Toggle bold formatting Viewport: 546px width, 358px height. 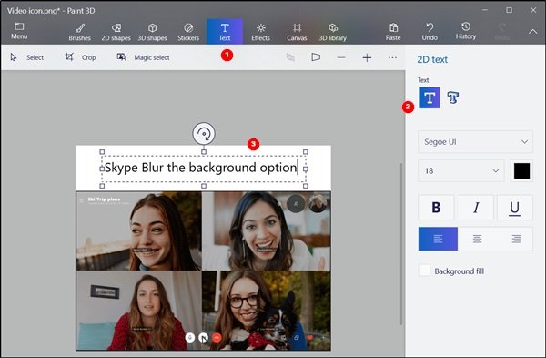(x=436, y=208)
